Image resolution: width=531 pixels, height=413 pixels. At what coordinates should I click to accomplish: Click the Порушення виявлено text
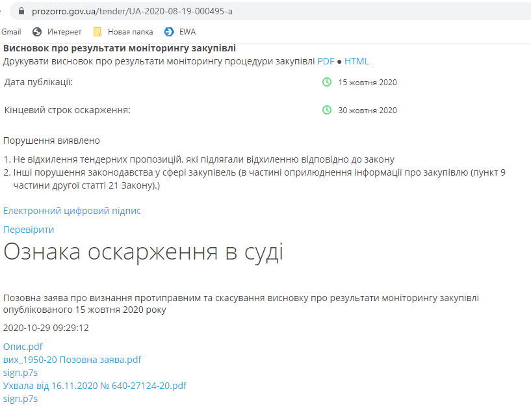(x=51, y=140)
